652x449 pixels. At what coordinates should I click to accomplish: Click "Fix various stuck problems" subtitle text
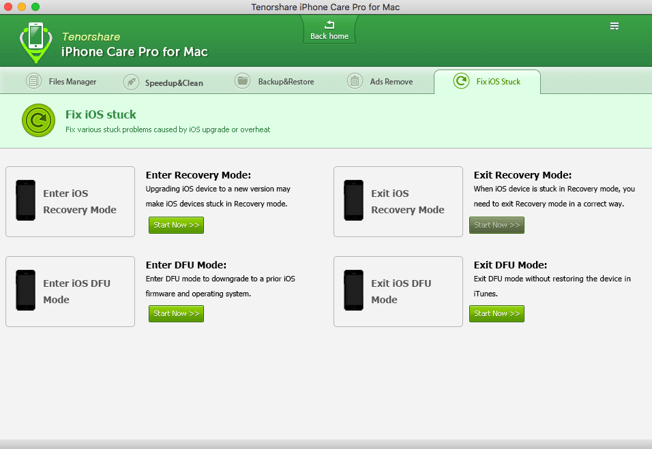pos(168,129)
